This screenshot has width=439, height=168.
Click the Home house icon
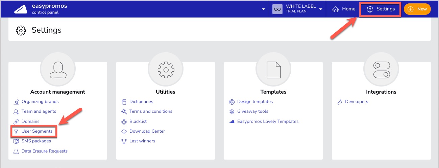335,9
